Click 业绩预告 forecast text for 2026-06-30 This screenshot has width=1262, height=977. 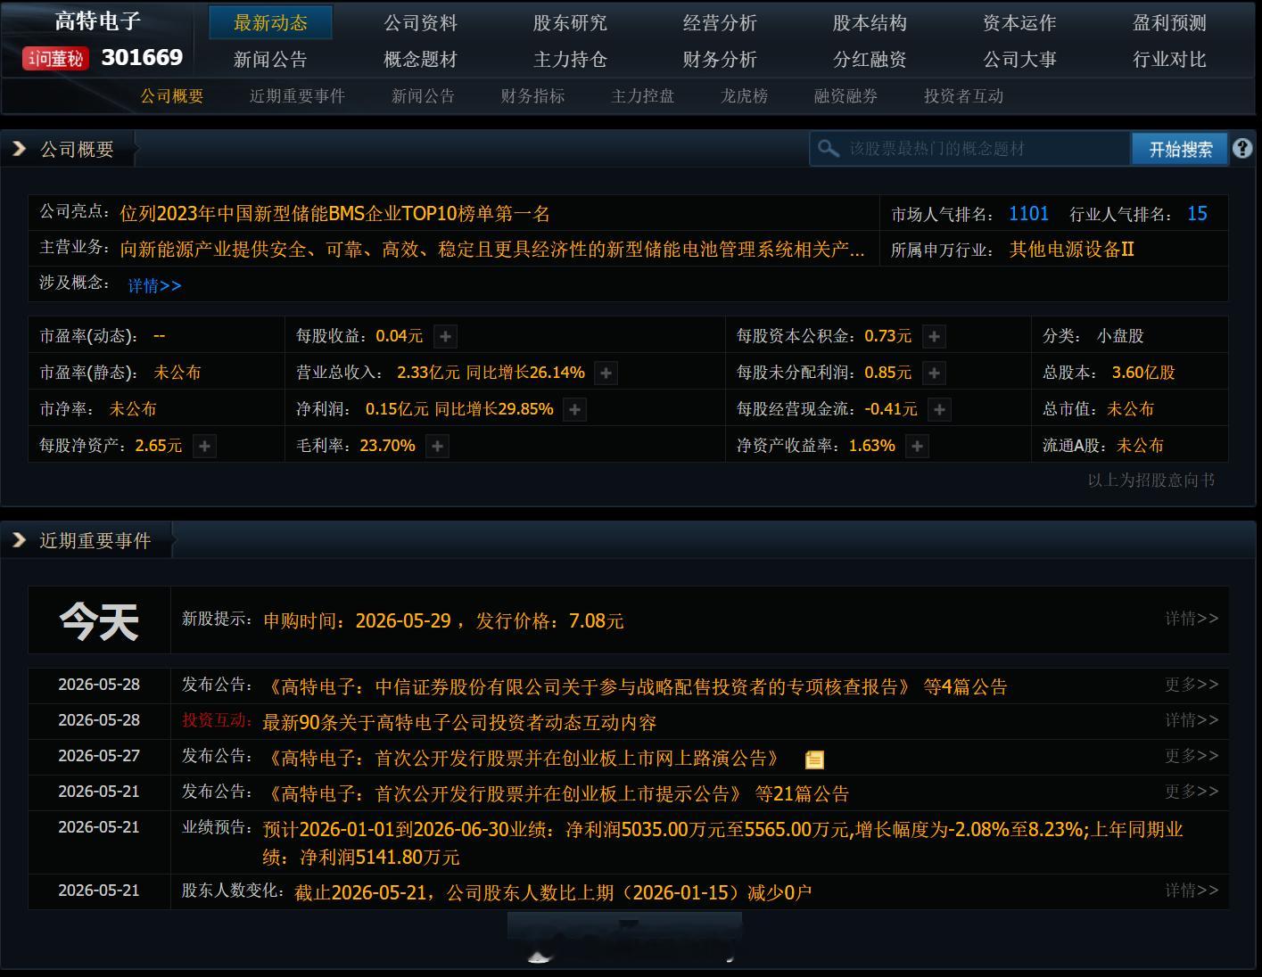(x=723, y=843)
